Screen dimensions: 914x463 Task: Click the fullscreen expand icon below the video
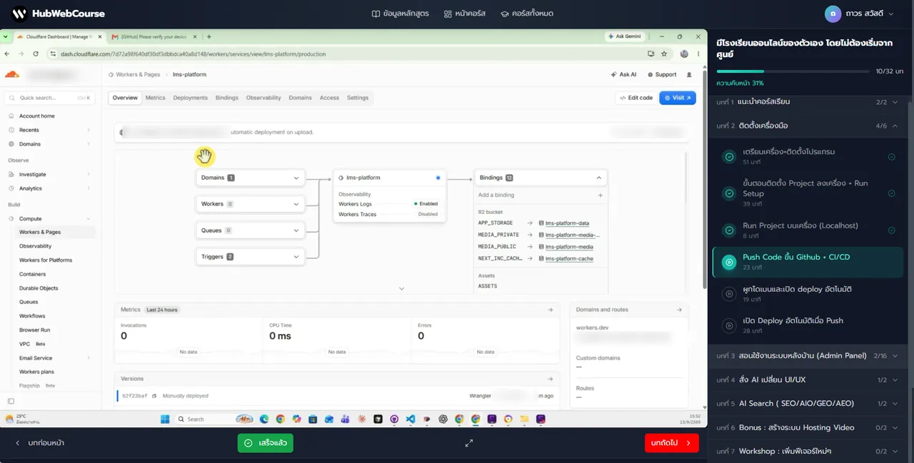tap(469, 443)
